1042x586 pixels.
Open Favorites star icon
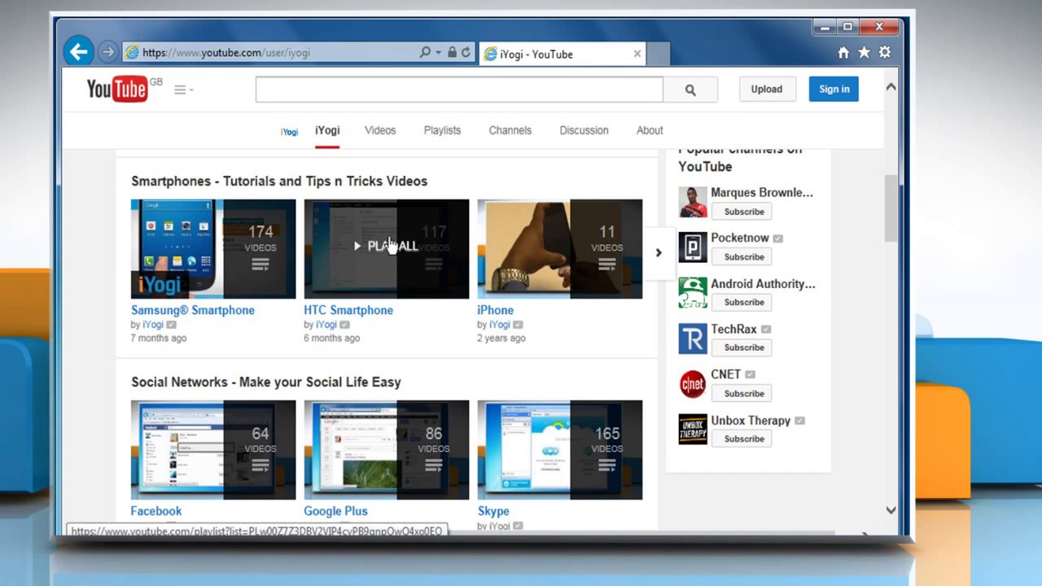pyautogui.click(x=864, y=53)
